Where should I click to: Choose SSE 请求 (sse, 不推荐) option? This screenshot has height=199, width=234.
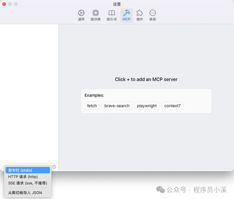pos(28,183)
